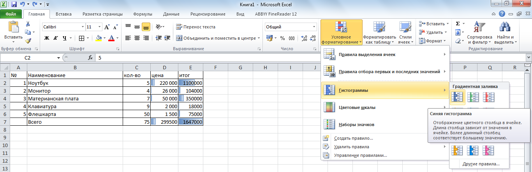Expand the font size 11 dropdown
532x172 pixels.
(x=100, y=27)
